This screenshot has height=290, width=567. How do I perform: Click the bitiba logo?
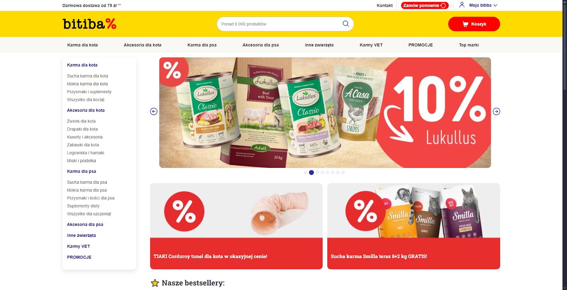click(x=90, y=24)
